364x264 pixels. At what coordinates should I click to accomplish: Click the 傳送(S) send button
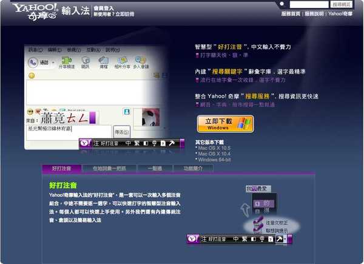click(122, 132)
